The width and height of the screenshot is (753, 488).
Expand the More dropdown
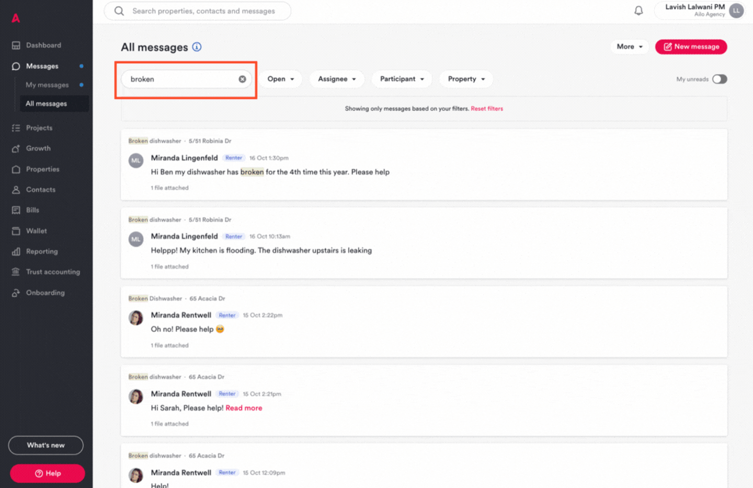tap(630, 47)
